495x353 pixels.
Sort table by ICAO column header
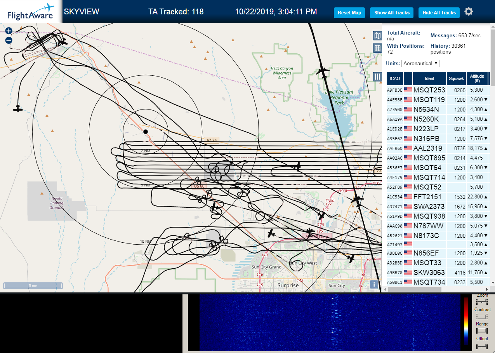[394, 78]
